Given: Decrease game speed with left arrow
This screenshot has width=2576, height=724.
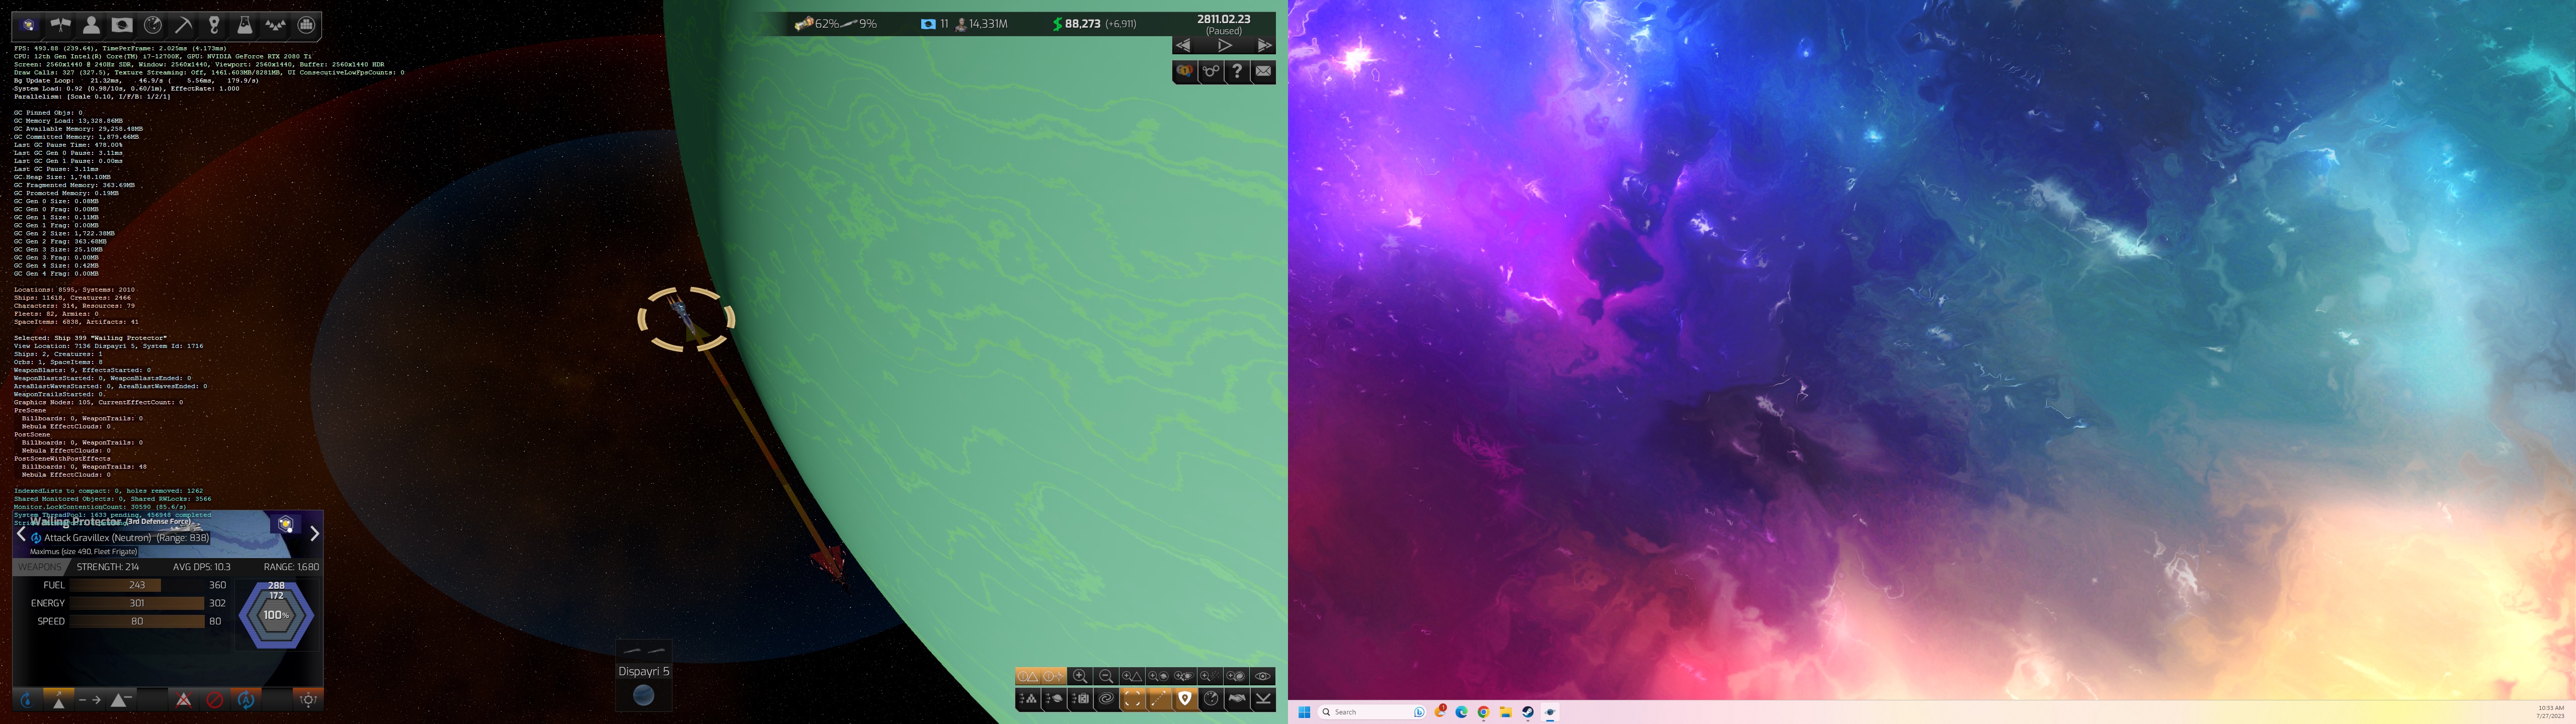Looking at the screenshot, I should click(x=1184, y=45).
